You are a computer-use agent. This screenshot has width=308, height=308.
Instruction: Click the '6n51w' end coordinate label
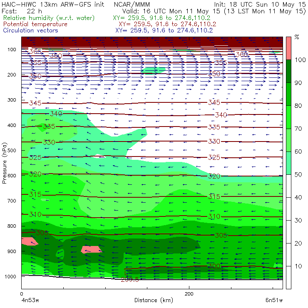[x=274, y=301]
